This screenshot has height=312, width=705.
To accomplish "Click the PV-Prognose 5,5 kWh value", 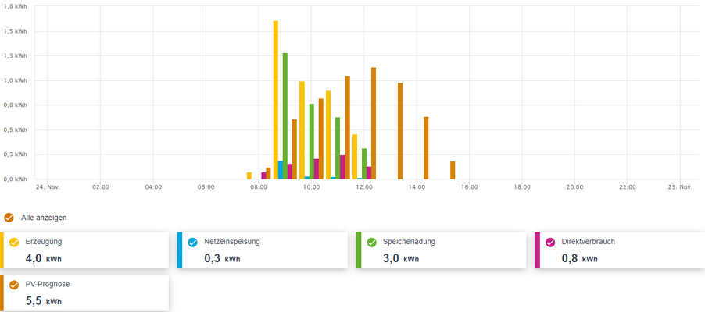I will coord(44,301).
